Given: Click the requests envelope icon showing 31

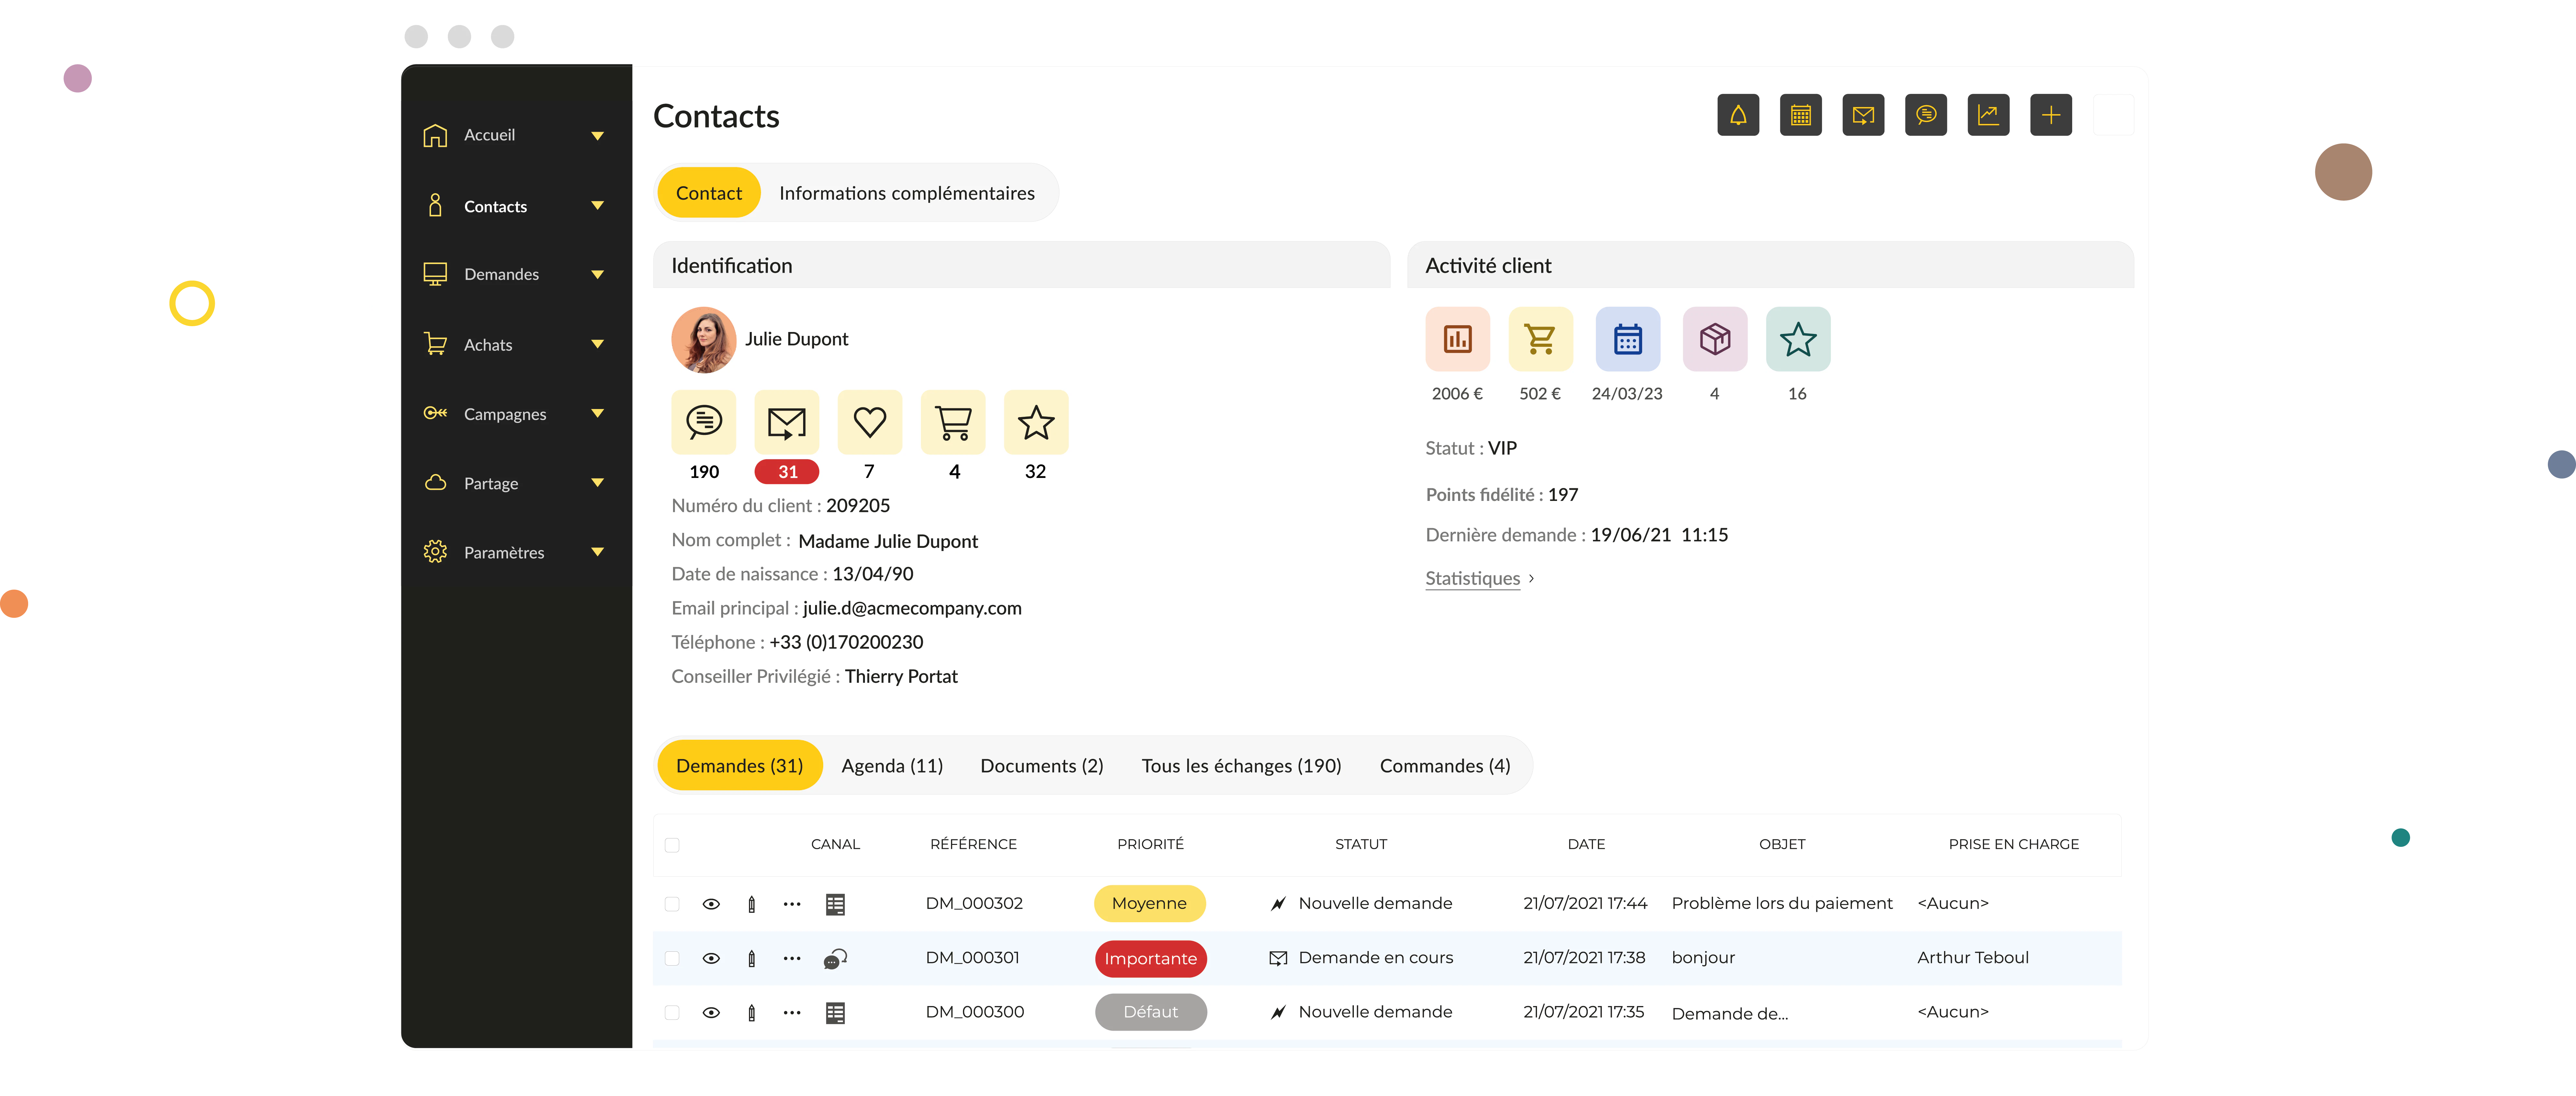Looking at the screenshot, I should [787, 422].
